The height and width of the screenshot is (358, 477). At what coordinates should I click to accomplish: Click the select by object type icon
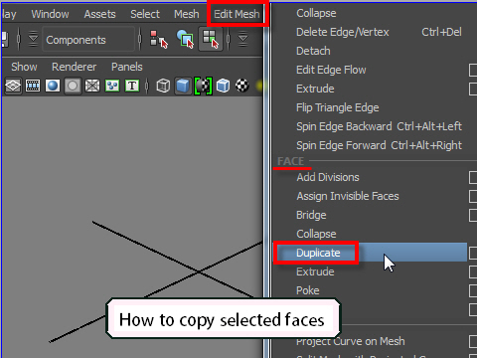point(185,39)
